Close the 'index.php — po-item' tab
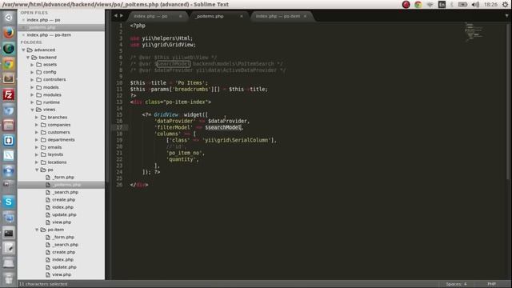512x288 pixels. tap(306, 16)
